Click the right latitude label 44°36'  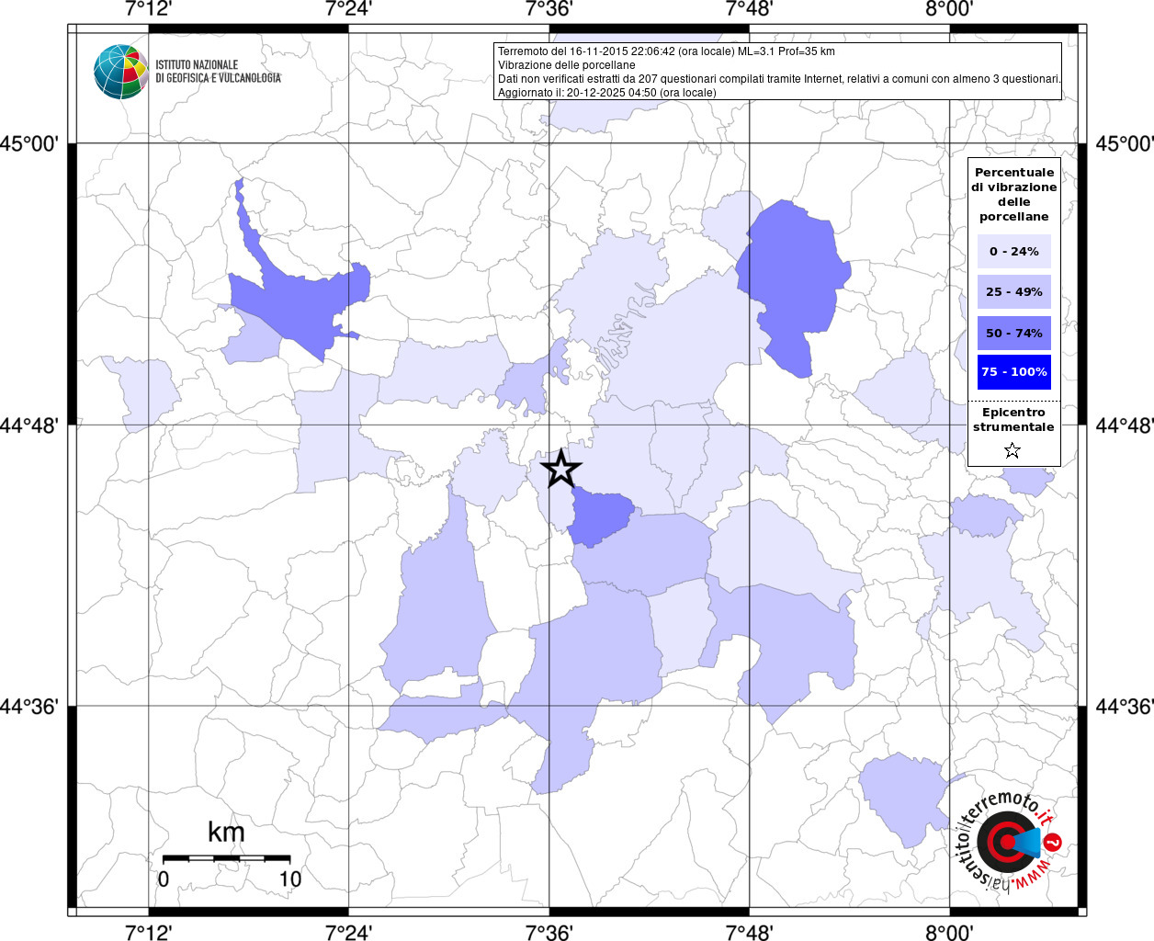click(1125, 707)
